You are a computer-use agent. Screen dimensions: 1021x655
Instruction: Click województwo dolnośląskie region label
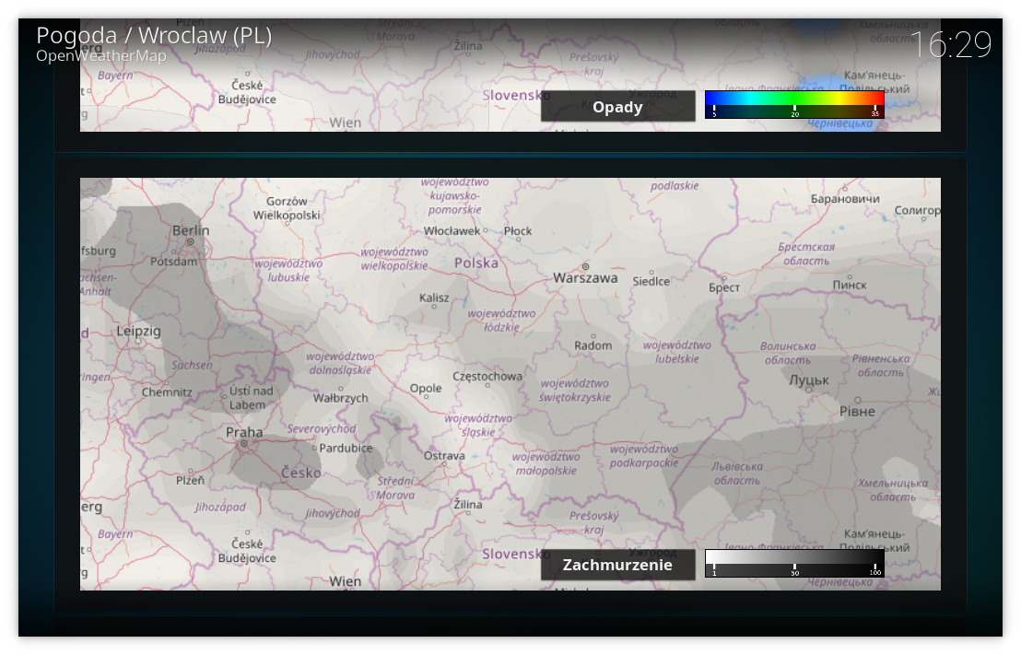pos(340,363)
